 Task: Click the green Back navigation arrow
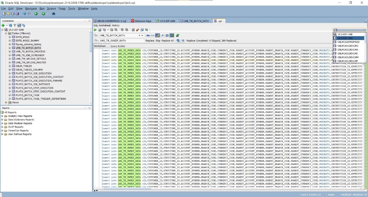click(x=36, y=14)
